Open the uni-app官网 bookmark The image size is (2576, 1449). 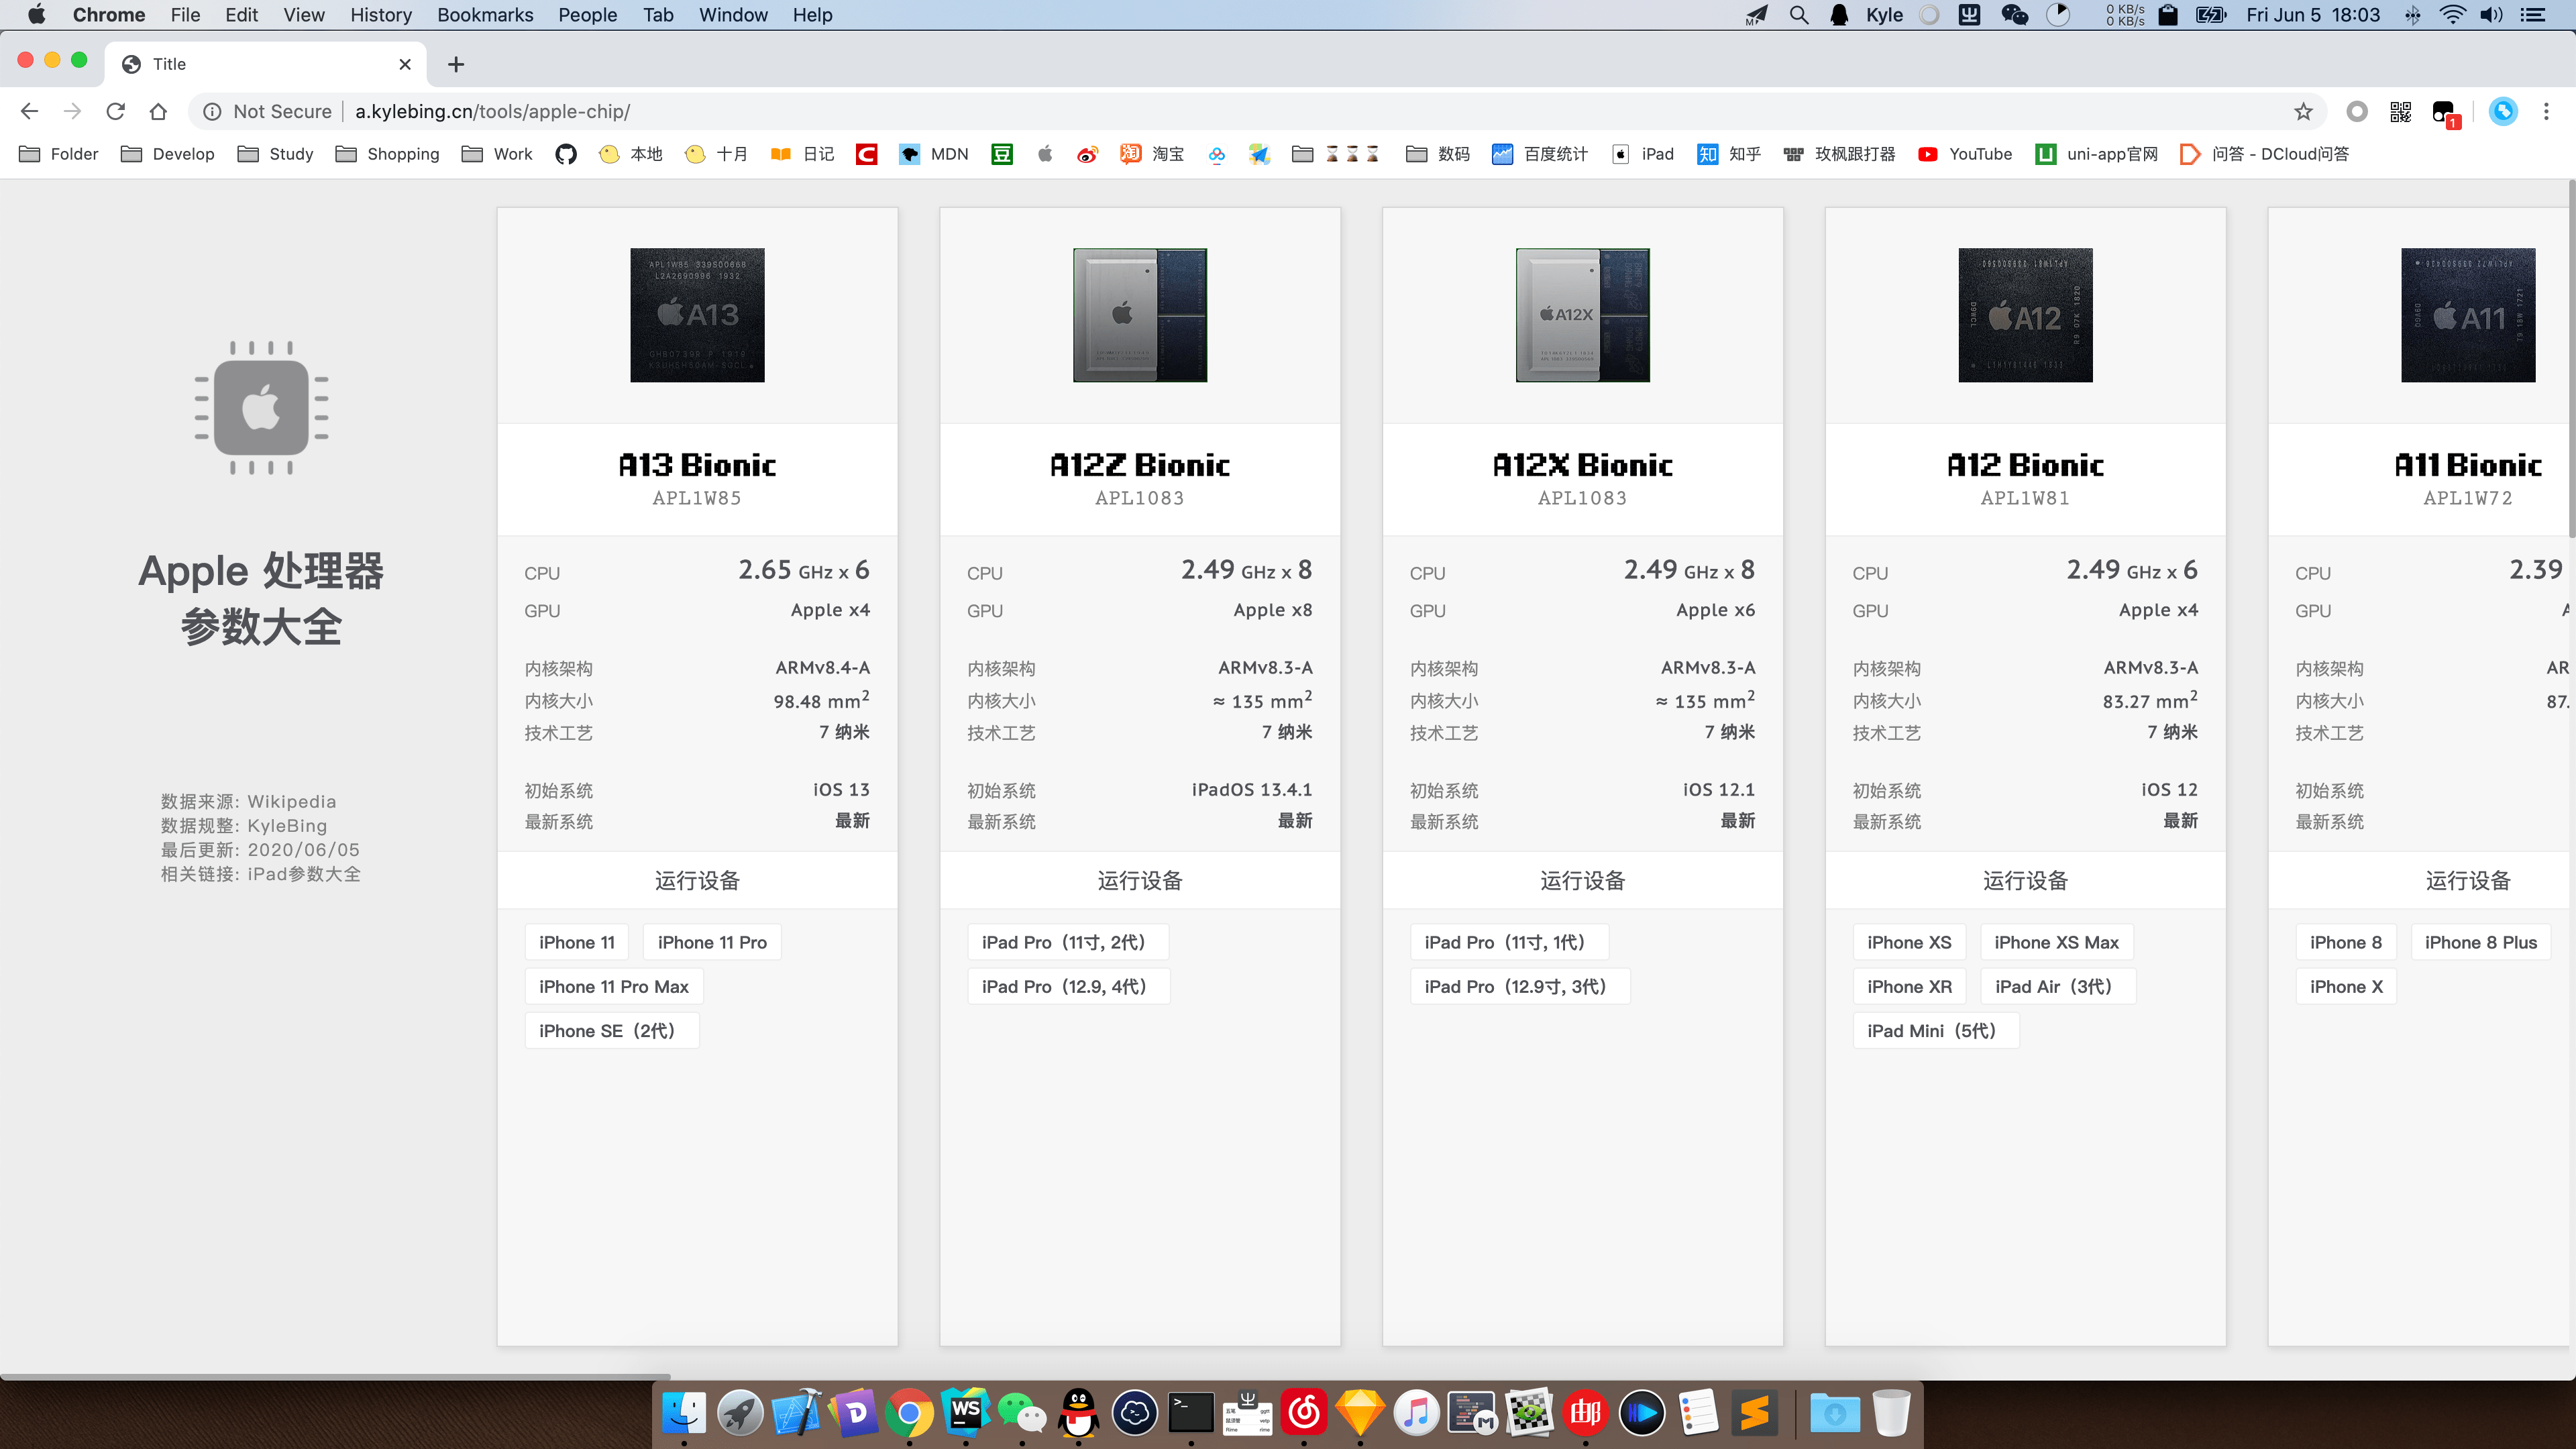pyautogui.click(x=2096, y=154)
